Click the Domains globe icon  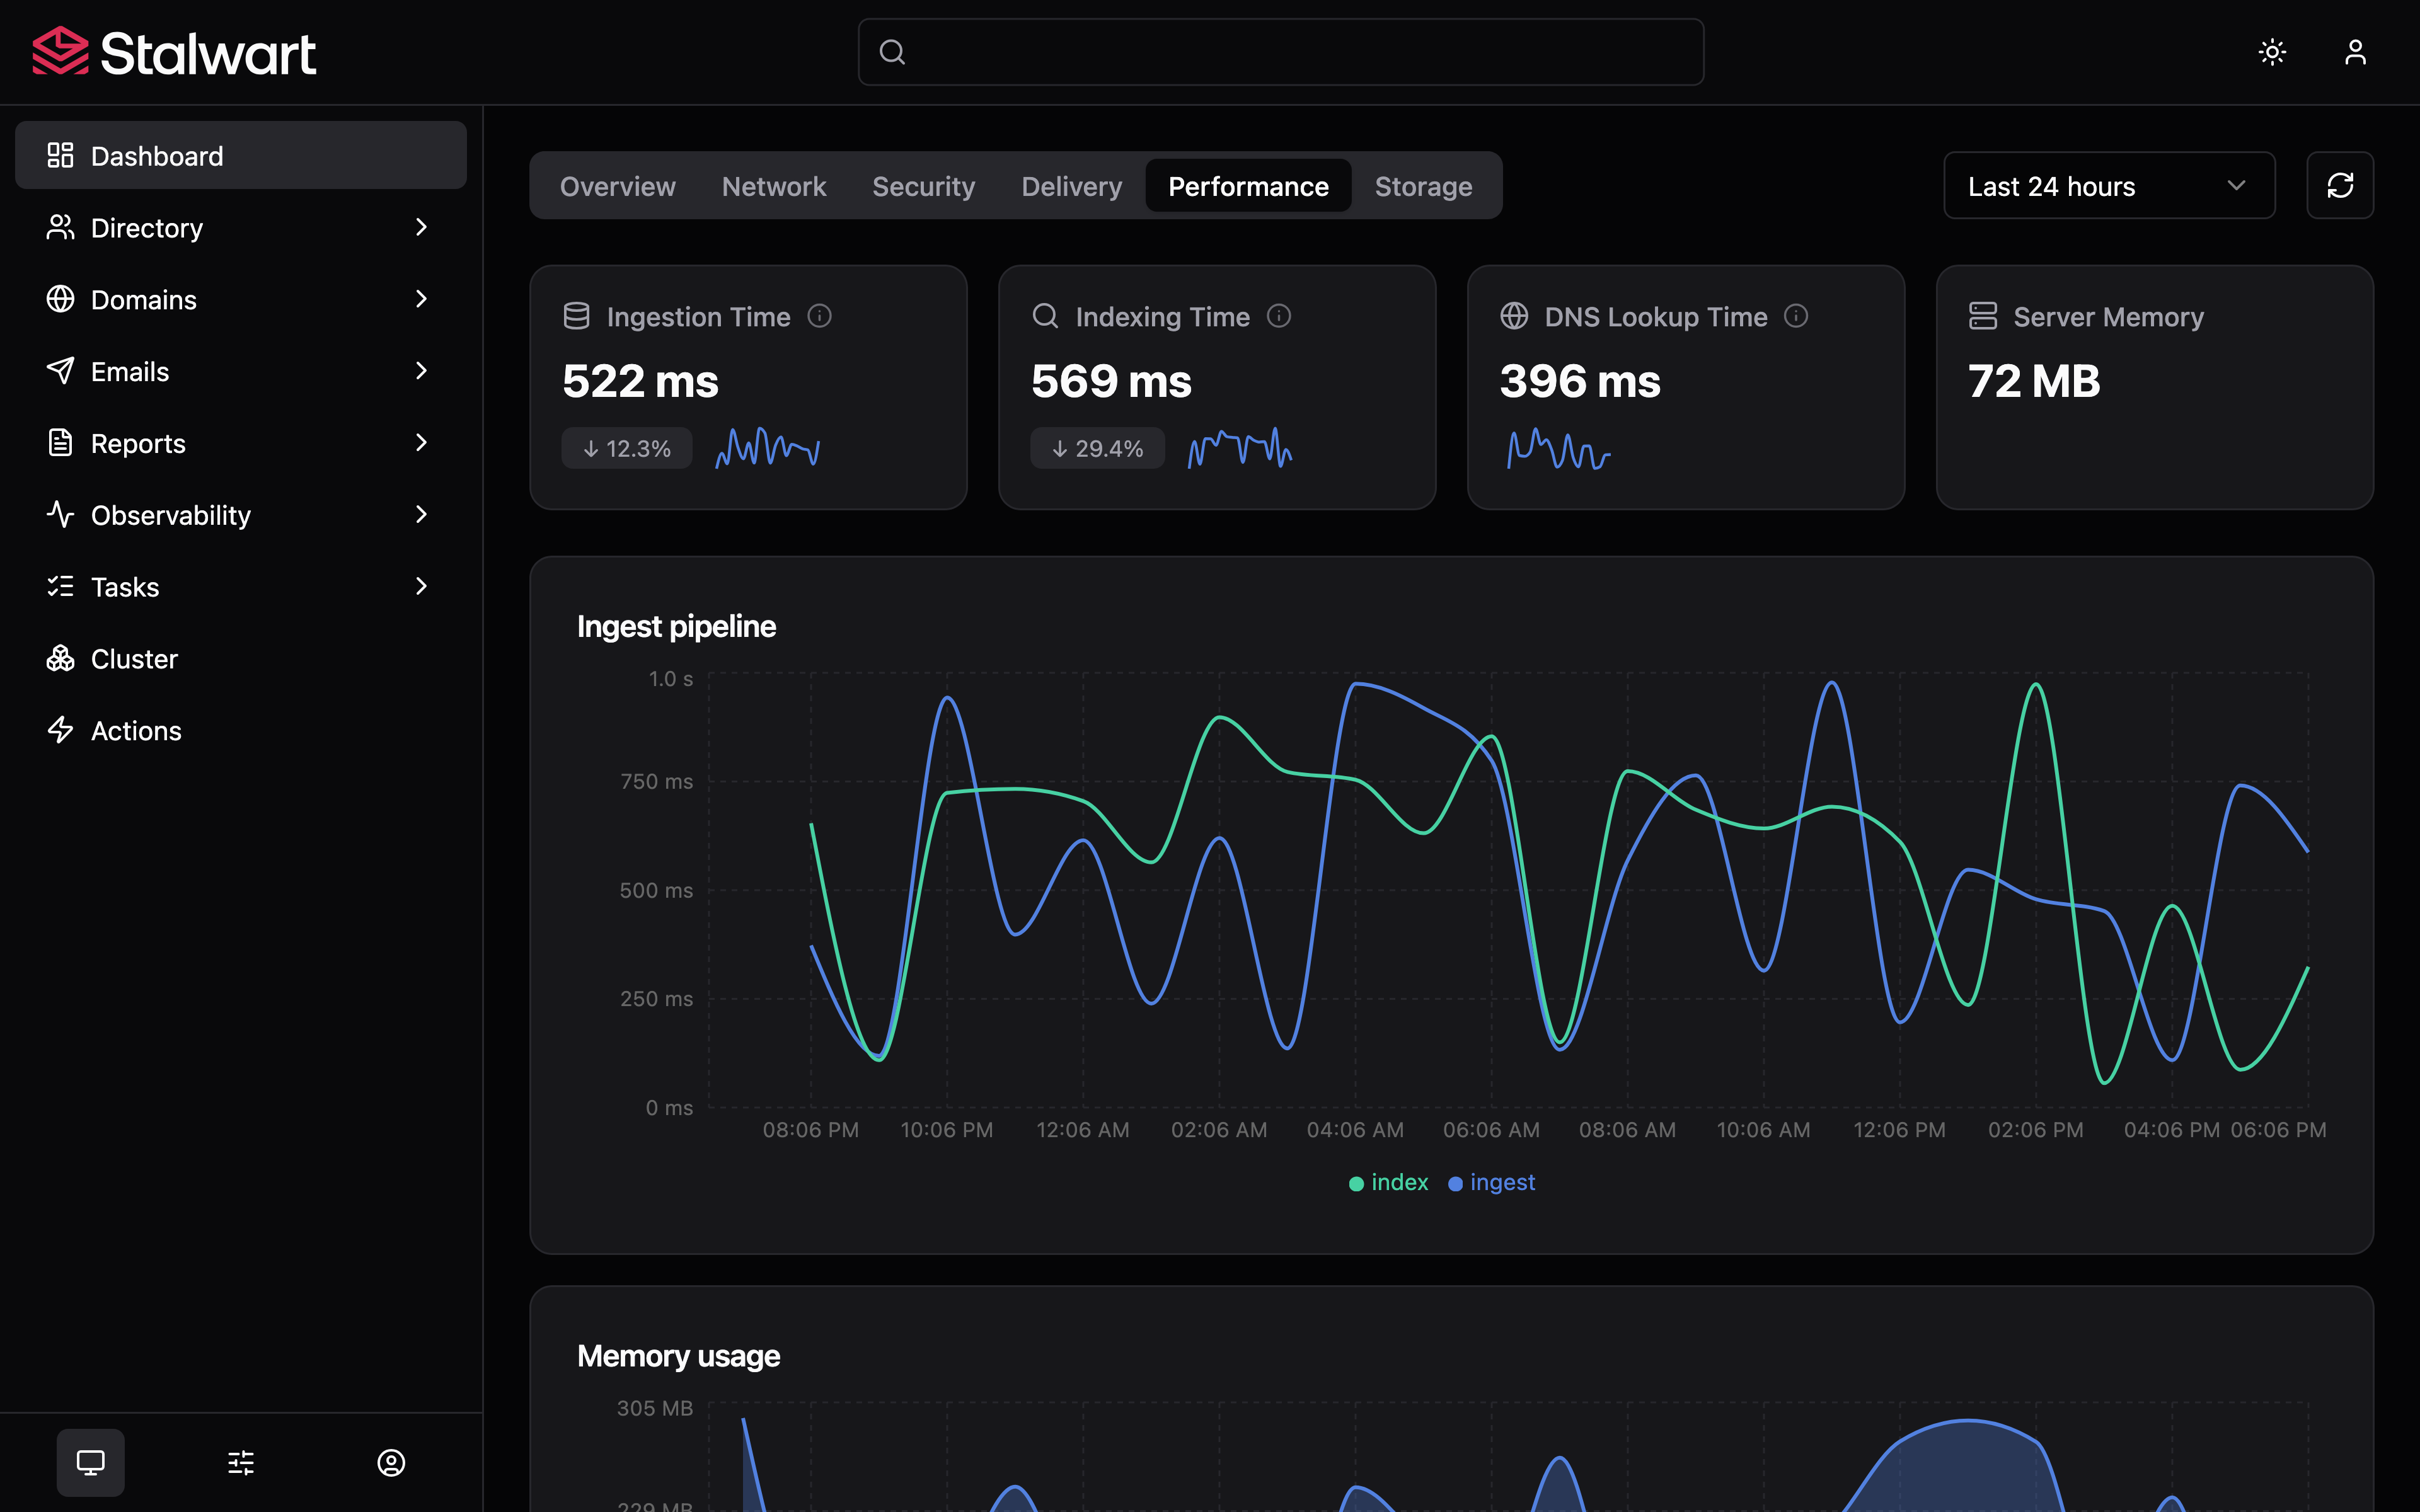click(x=60, y=299)
